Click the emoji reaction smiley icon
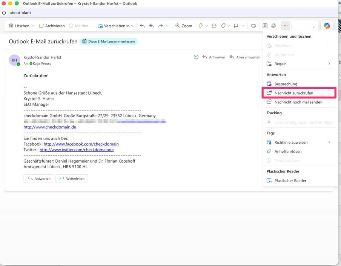The image size is (341, 266). click(x=196, y=57)
